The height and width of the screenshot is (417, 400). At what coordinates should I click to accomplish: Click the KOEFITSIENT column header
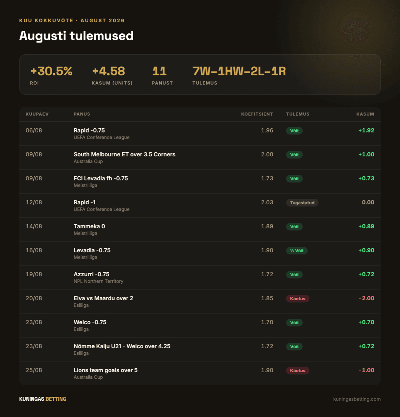257,114
